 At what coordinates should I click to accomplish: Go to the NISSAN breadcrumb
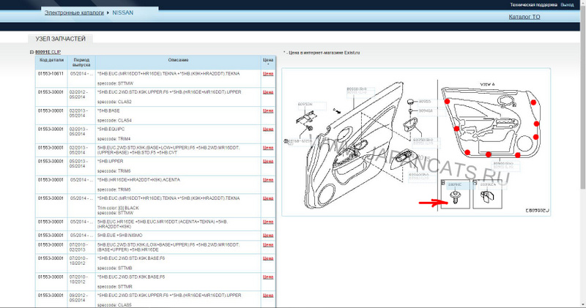[x=122, y=12]
